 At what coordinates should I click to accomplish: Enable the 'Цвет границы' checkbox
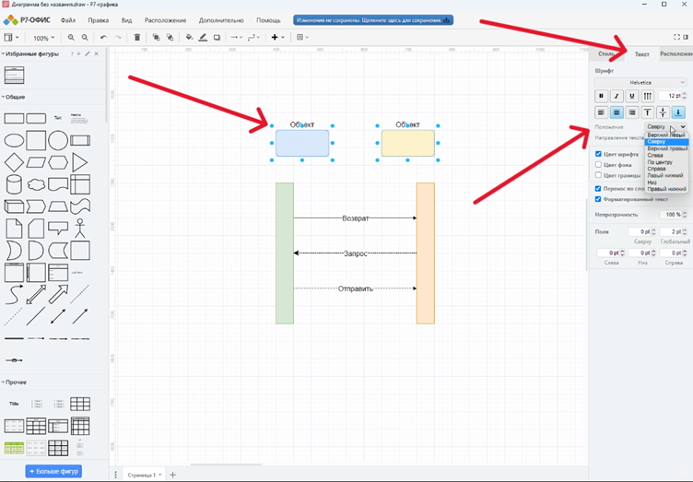[599, 175]
